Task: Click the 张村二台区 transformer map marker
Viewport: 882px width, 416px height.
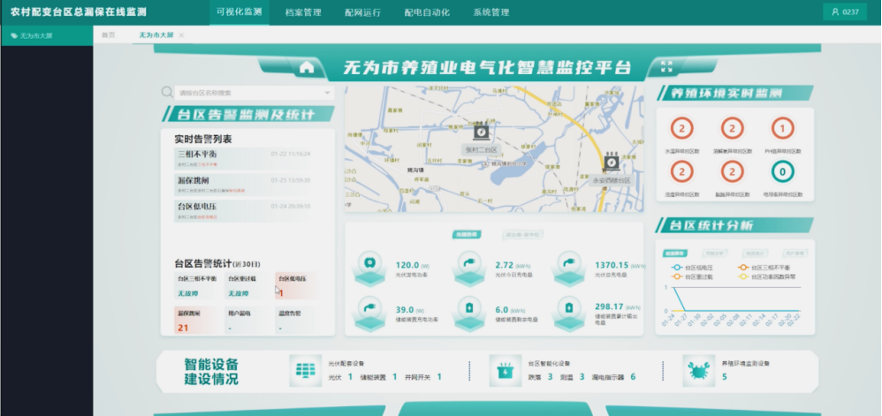Action: pyautogui.click(x=481, y=132)
